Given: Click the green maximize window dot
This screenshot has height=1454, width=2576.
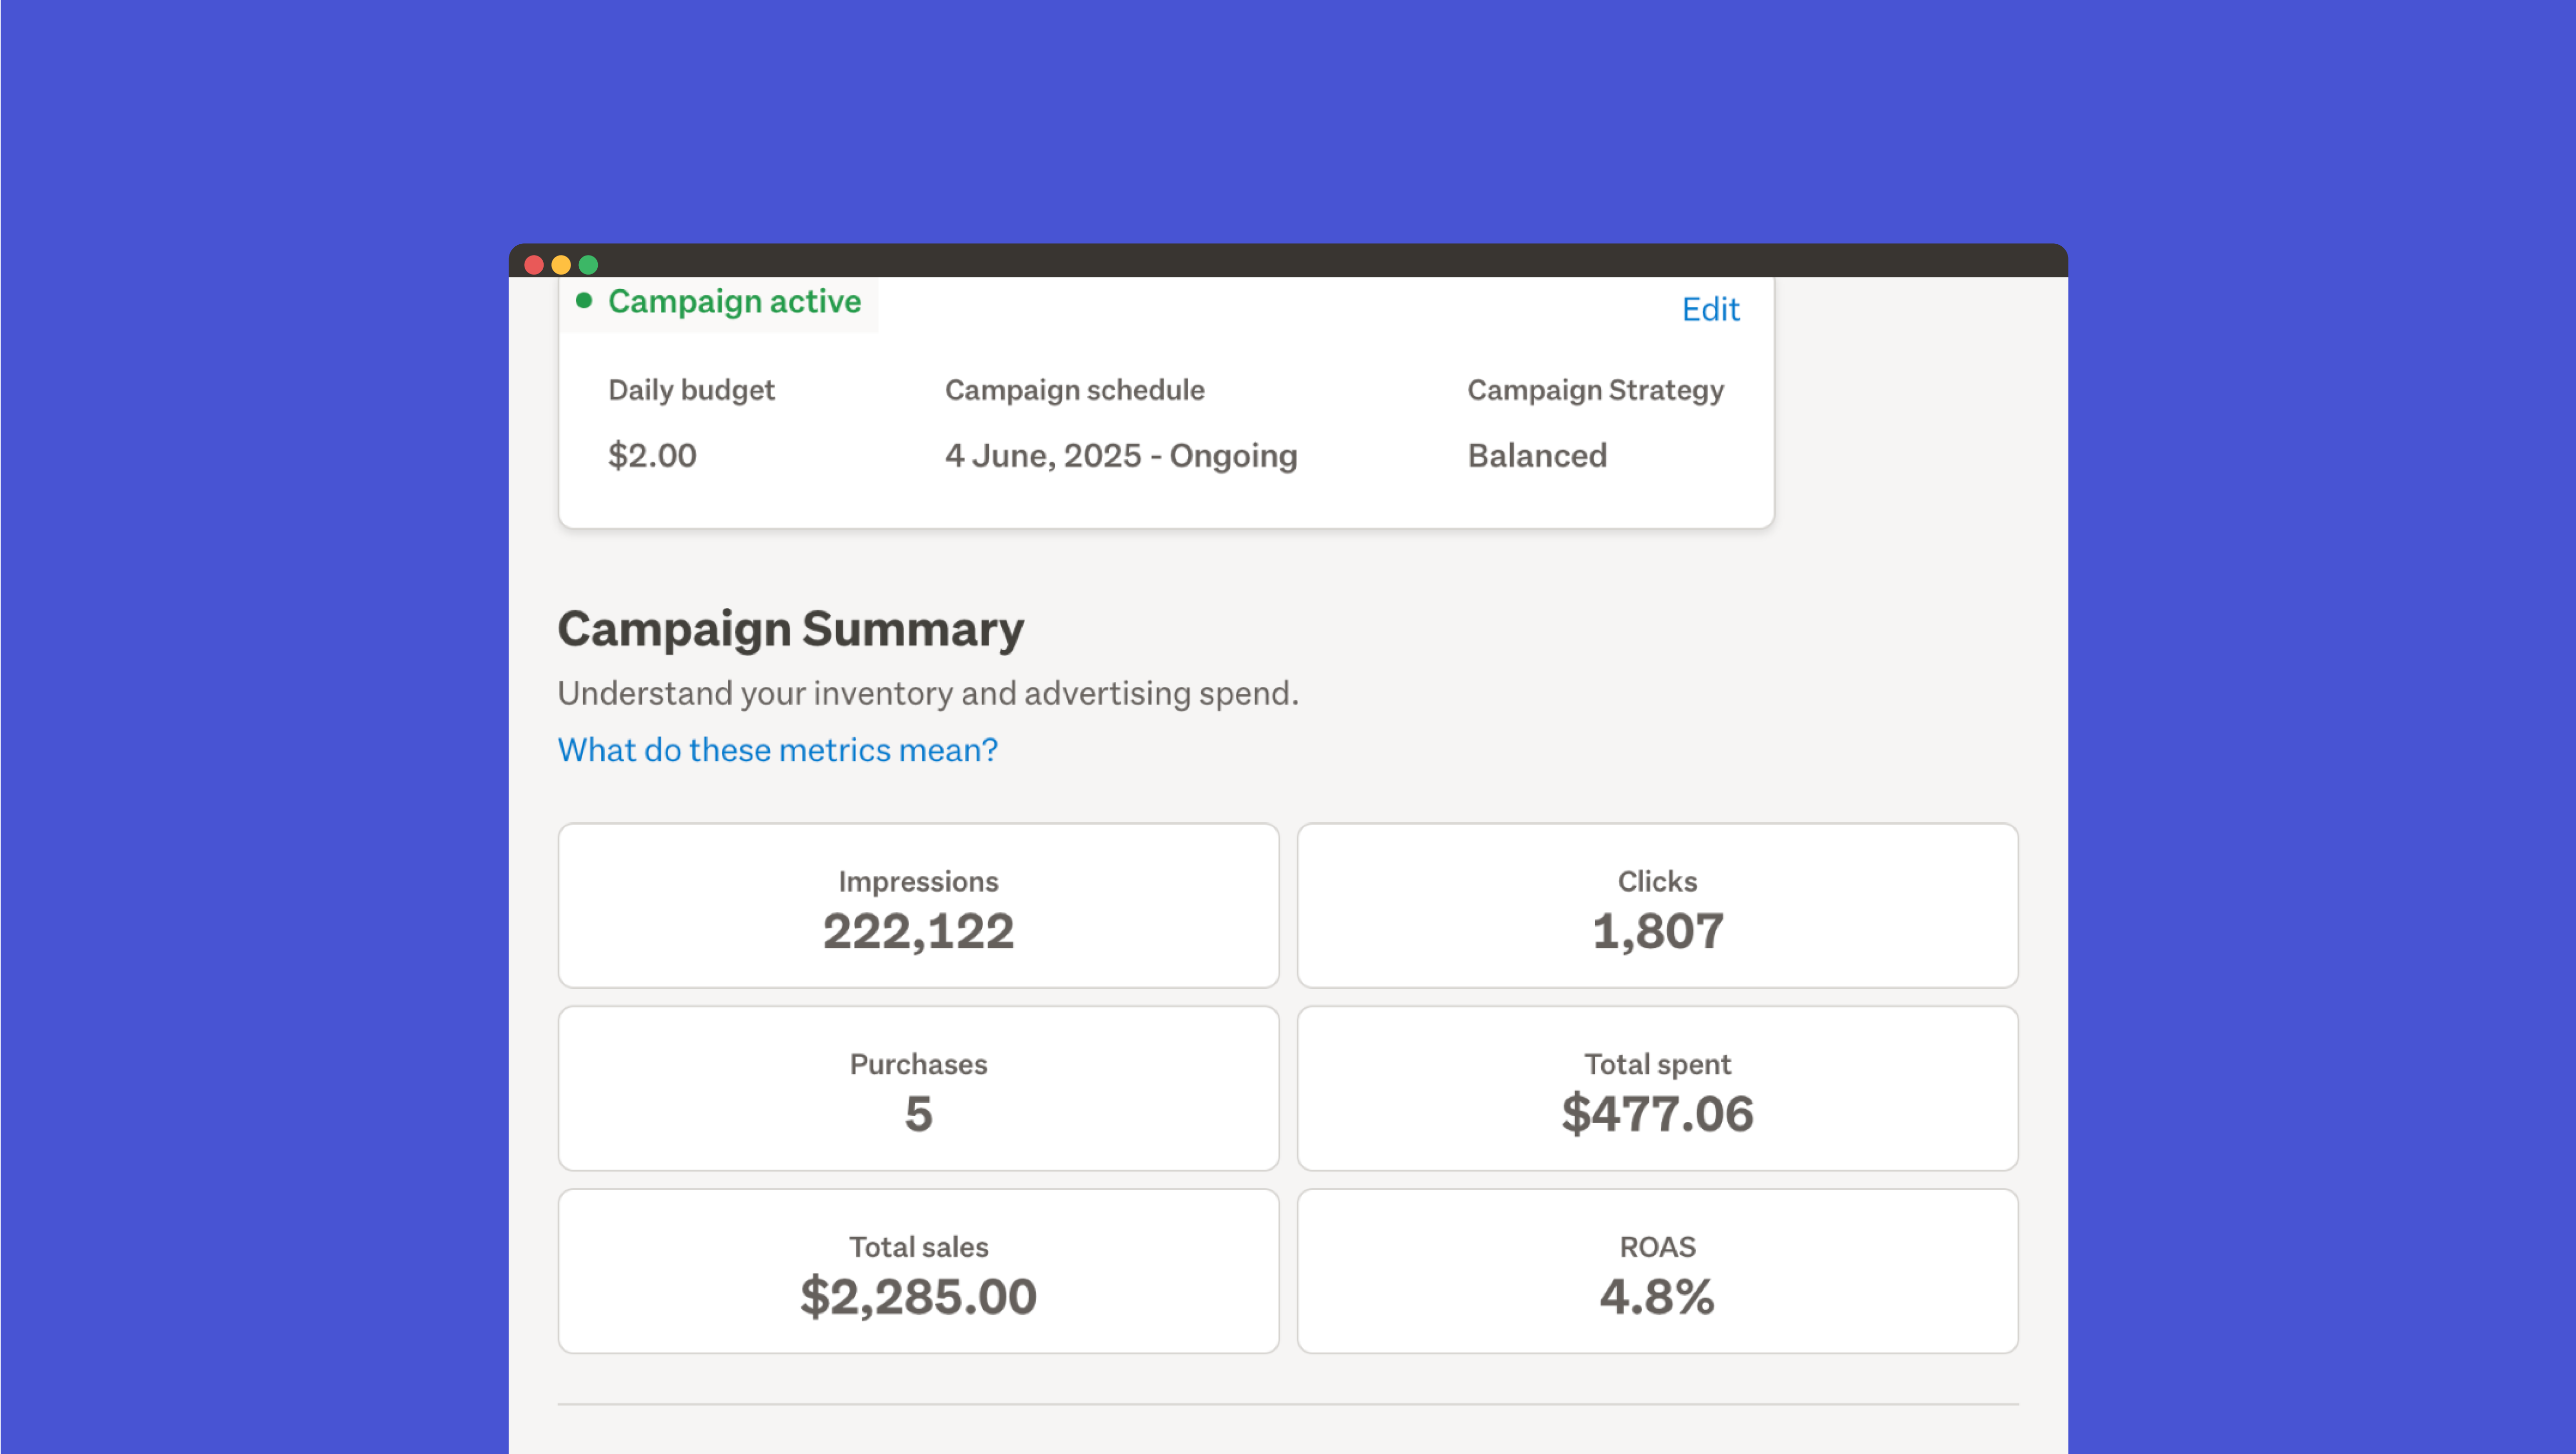Looking at the screenshot, I should tap(588, 265).
